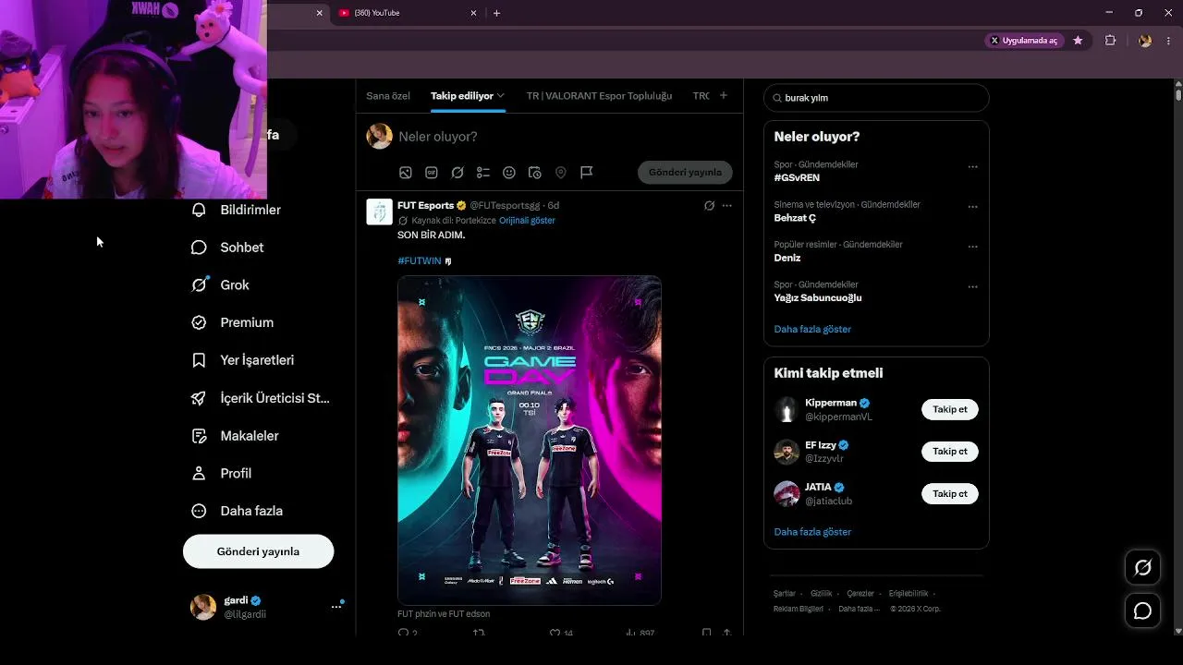Open more options for #GSvREN trend
The image size is (1183, 665).
click(x=972, y=167)
